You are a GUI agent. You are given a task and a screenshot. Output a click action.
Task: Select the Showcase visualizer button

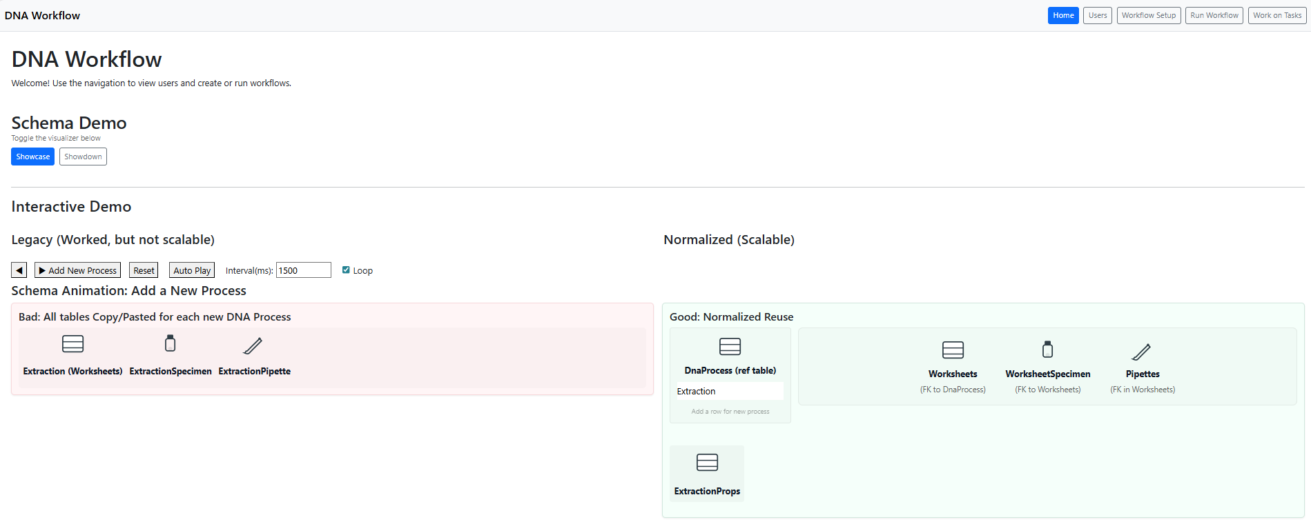32,157
